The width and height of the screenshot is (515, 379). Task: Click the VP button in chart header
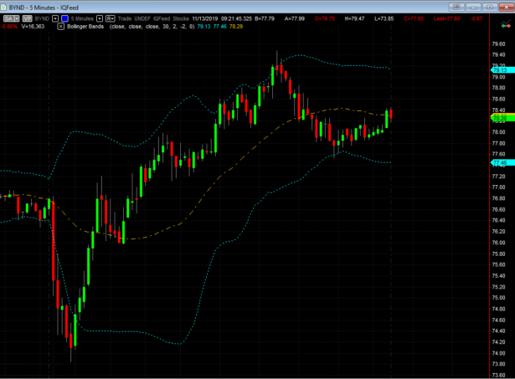[27, 17]
